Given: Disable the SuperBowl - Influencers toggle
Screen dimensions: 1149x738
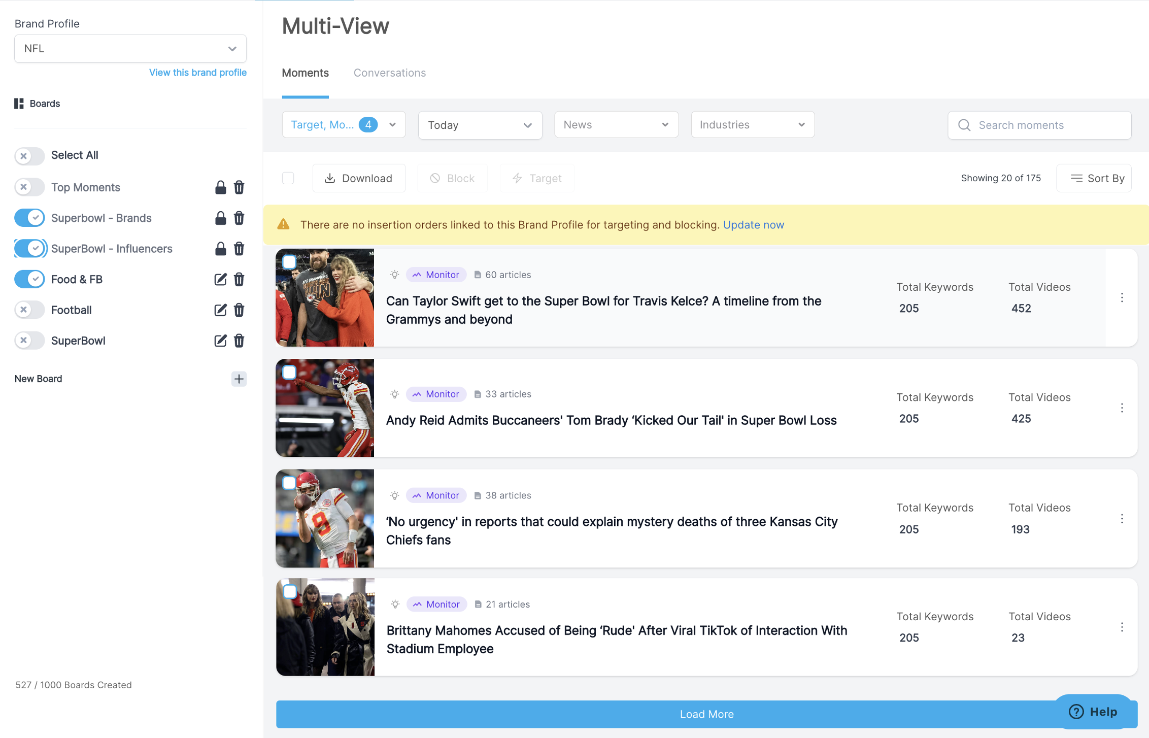Looking at the screenshot, I should pos(29,249).
